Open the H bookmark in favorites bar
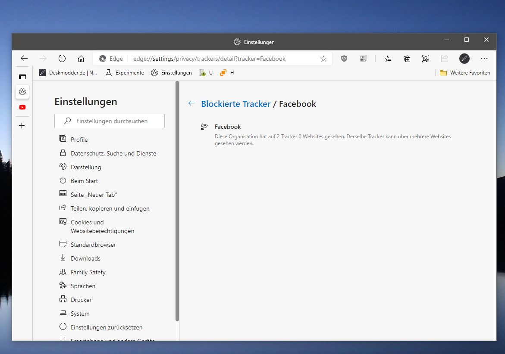 pyautogui.click(x=227, y=73)
